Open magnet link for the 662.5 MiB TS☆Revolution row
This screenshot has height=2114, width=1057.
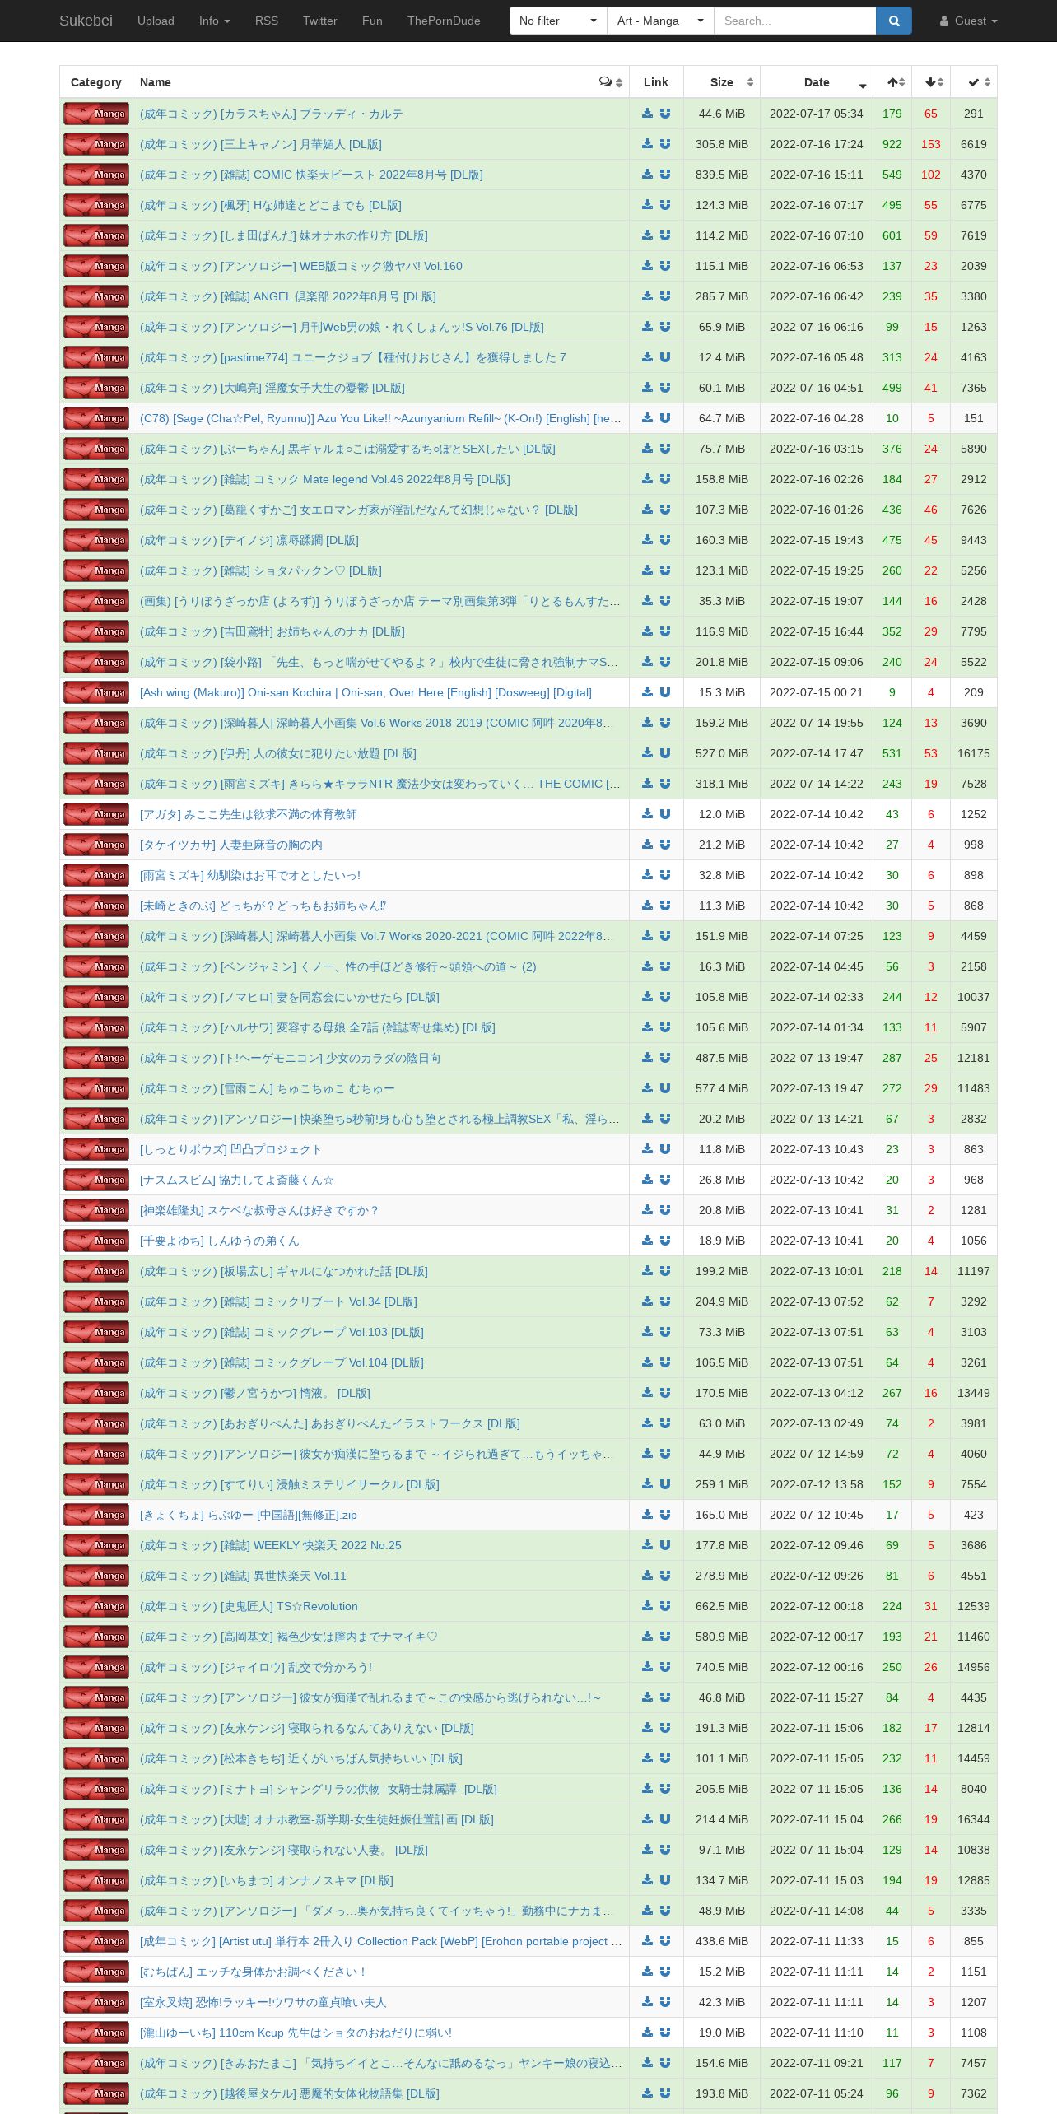665,1606
